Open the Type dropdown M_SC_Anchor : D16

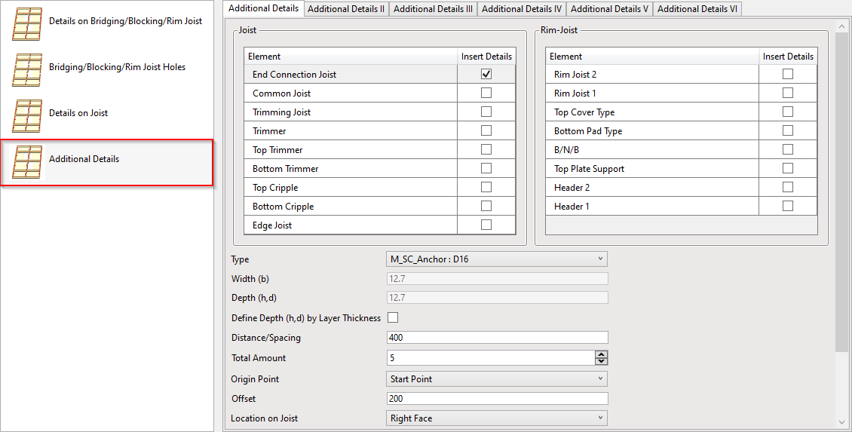tap(496, 259)
